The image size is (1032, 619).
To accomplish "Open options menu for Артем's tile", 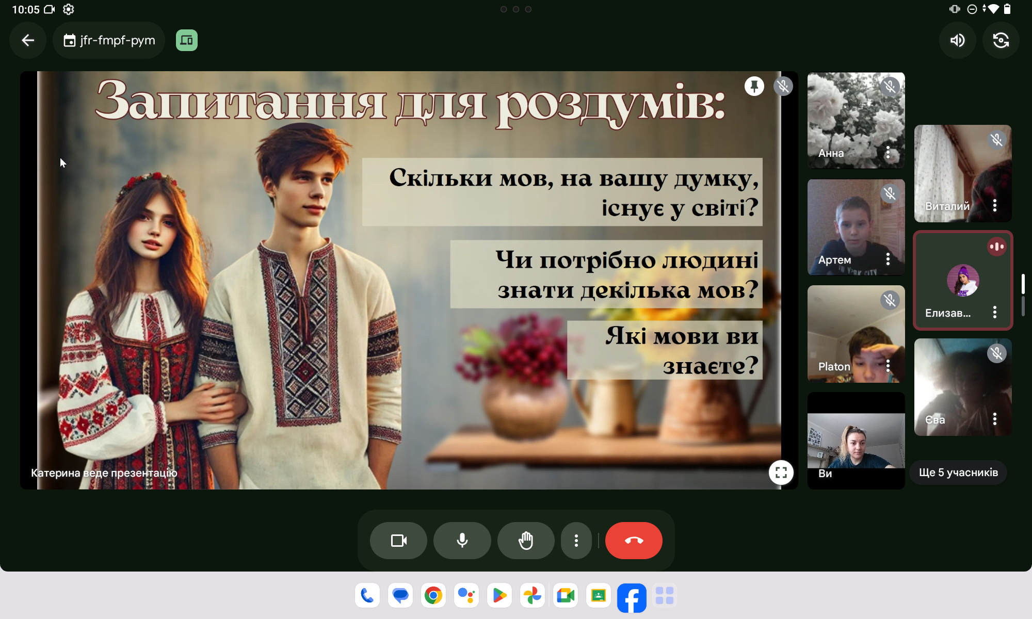I will (x=888, y=259).
